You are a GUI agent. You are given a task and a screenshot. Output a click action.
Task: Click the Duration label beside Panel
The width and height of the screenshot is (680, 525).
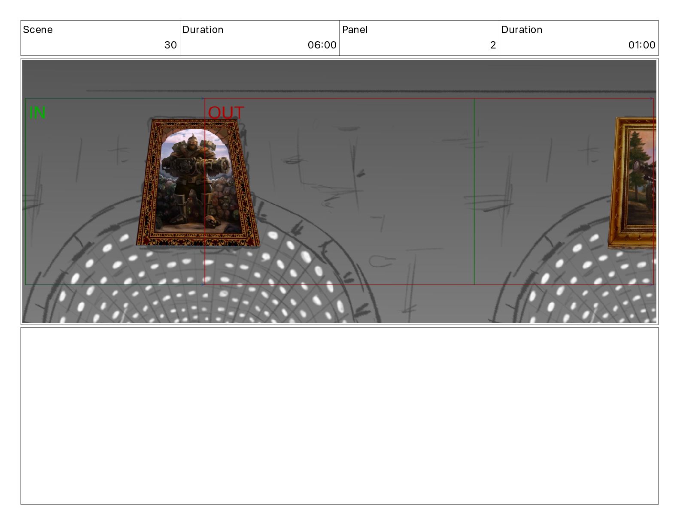point(522,30)
